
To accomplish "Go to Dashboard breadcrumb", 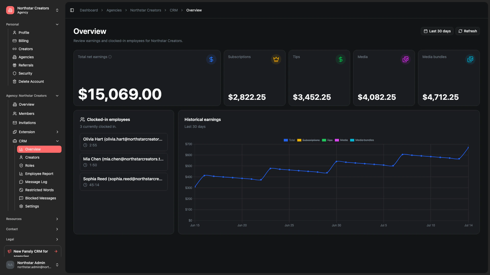I will 89,10.
